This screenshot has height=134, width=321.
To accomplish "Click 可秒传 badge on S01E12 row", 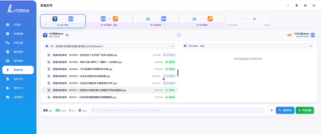I will pyautogui.click(x=170, y=90).
